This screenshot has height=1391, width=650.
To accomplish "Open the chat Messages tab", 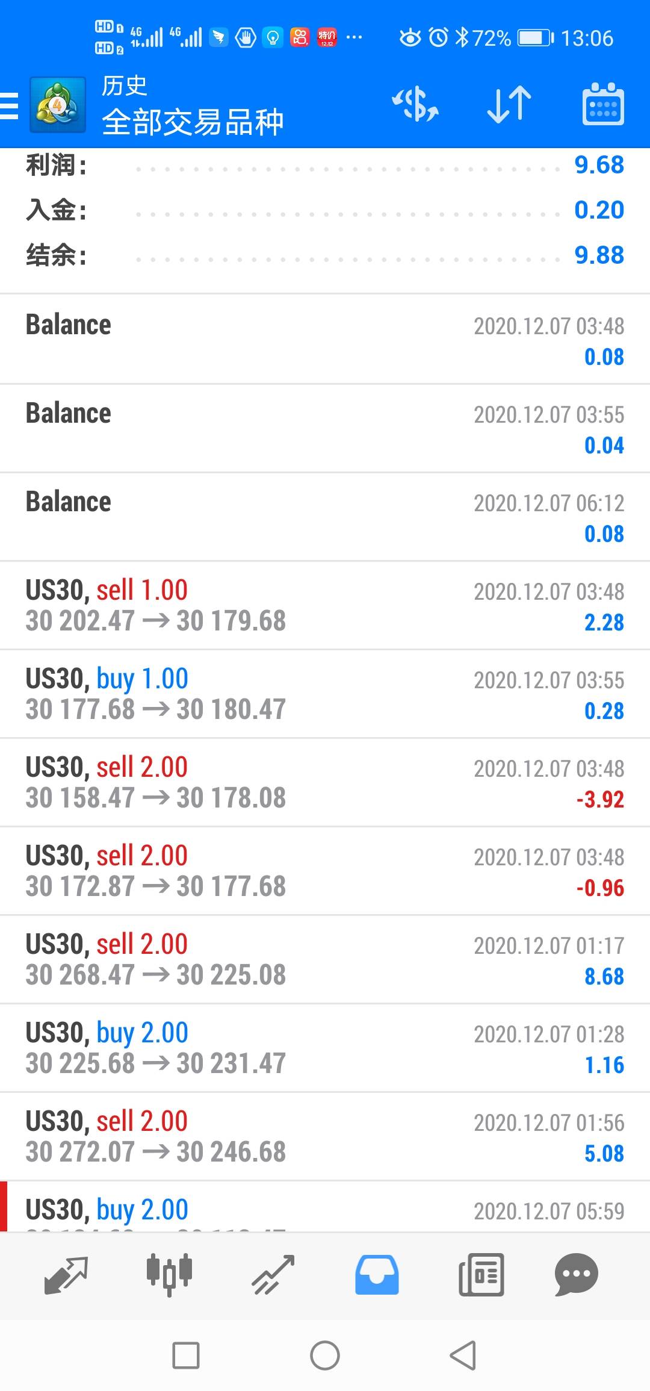I will [x=576, y=1274].
